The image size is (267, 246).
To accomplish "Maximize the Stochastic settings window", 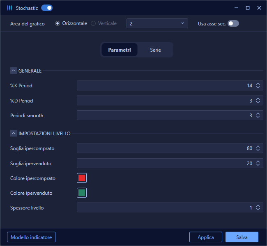I will pyautogui.click(x=248, y=8).
